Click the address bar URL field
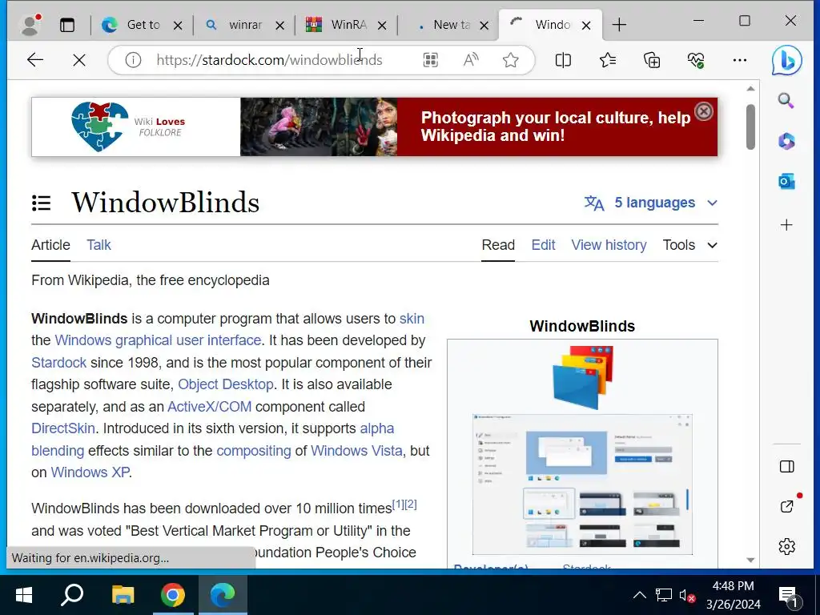The width and height of the screenshot is (820, 615). pyautogui.click(x=269, y=60)
